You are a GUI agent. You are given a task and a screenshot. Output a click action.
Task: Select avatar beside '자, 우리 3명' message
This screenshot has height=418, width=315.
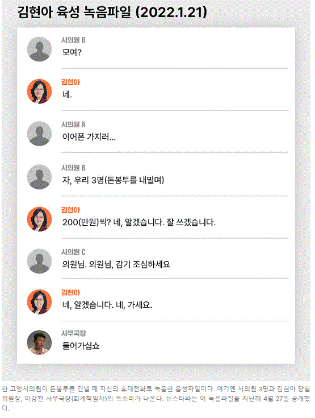point(39,177)
